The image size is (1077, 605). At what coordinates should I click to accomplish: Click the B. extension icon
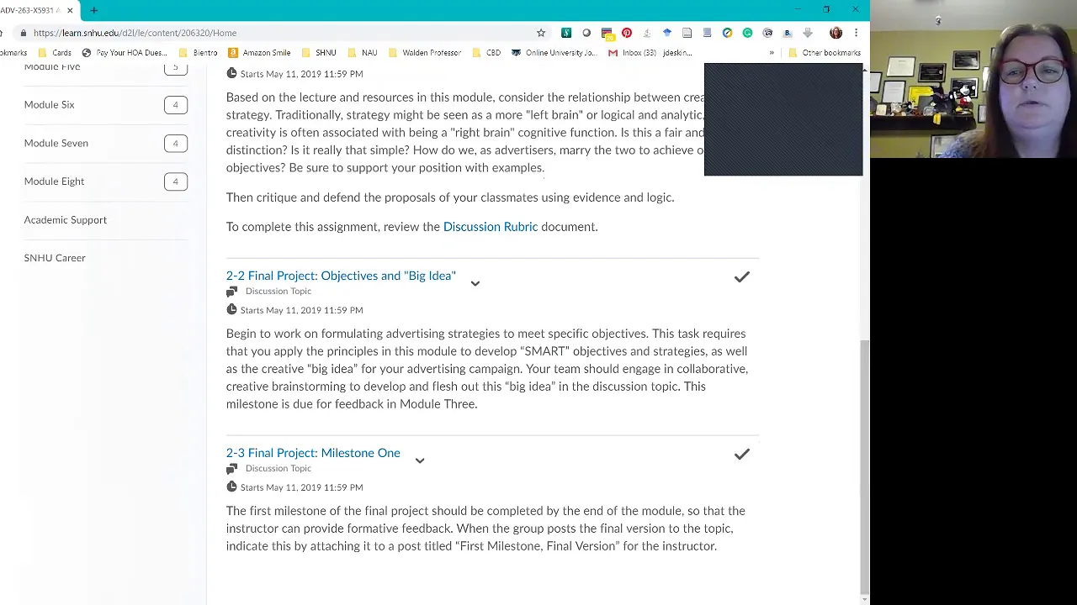788,33
